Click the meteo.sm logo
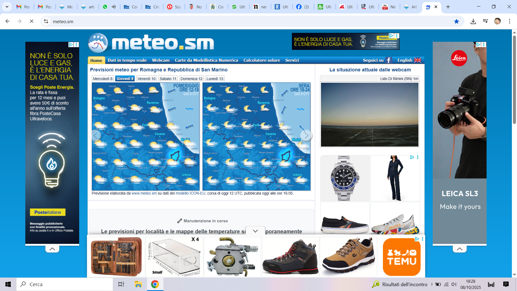517x291 pixels. tap(151, 43)
